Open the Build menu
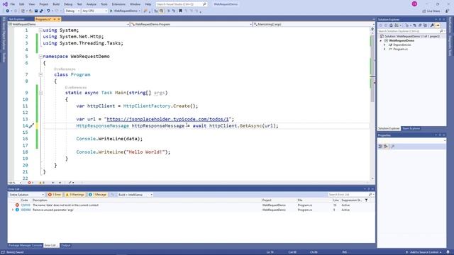The image size is (454, 255). (x=56, y=4)
